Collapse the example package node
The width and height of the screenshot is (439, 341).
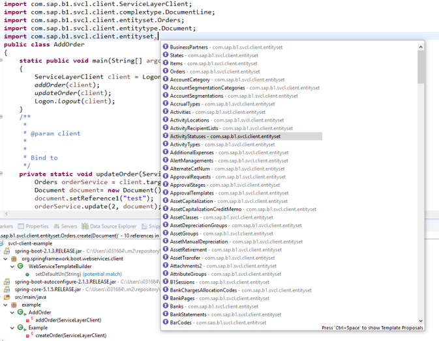(5, 305)
